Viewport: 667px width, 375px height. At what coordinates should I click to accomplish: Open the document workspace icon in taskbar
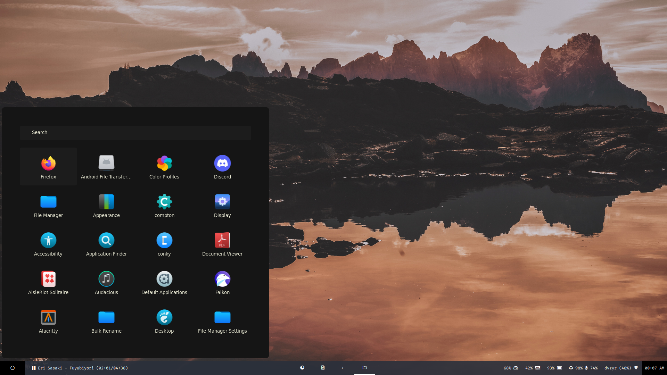coord(323,368)
